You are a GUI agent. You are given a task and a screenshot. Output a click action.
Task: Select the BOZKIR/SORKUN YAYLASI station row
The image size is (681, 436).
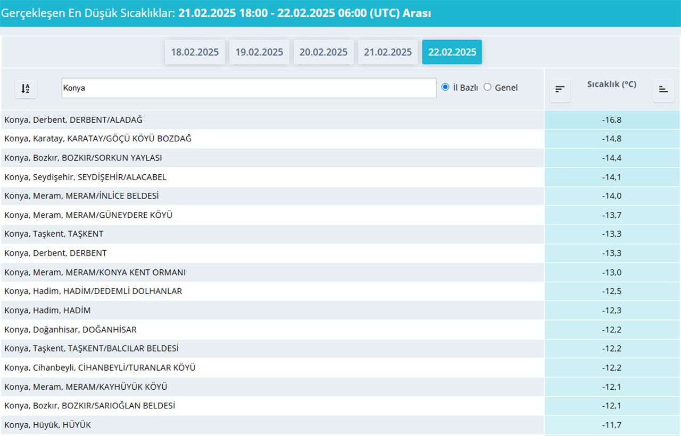point(83,158)
